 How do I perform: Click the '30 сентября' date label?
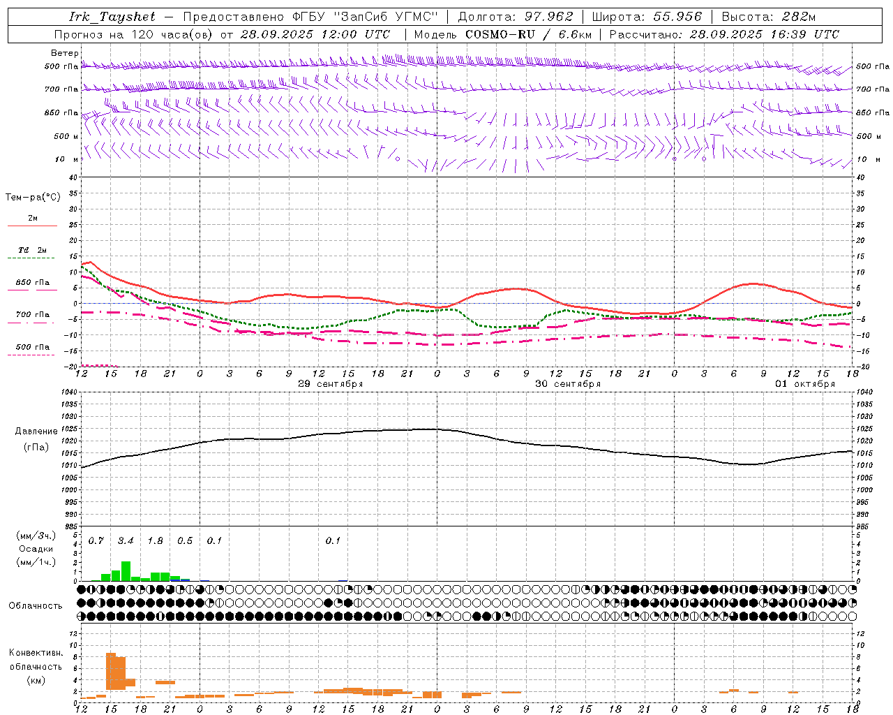pyautogui.click(x=567, y=384)
